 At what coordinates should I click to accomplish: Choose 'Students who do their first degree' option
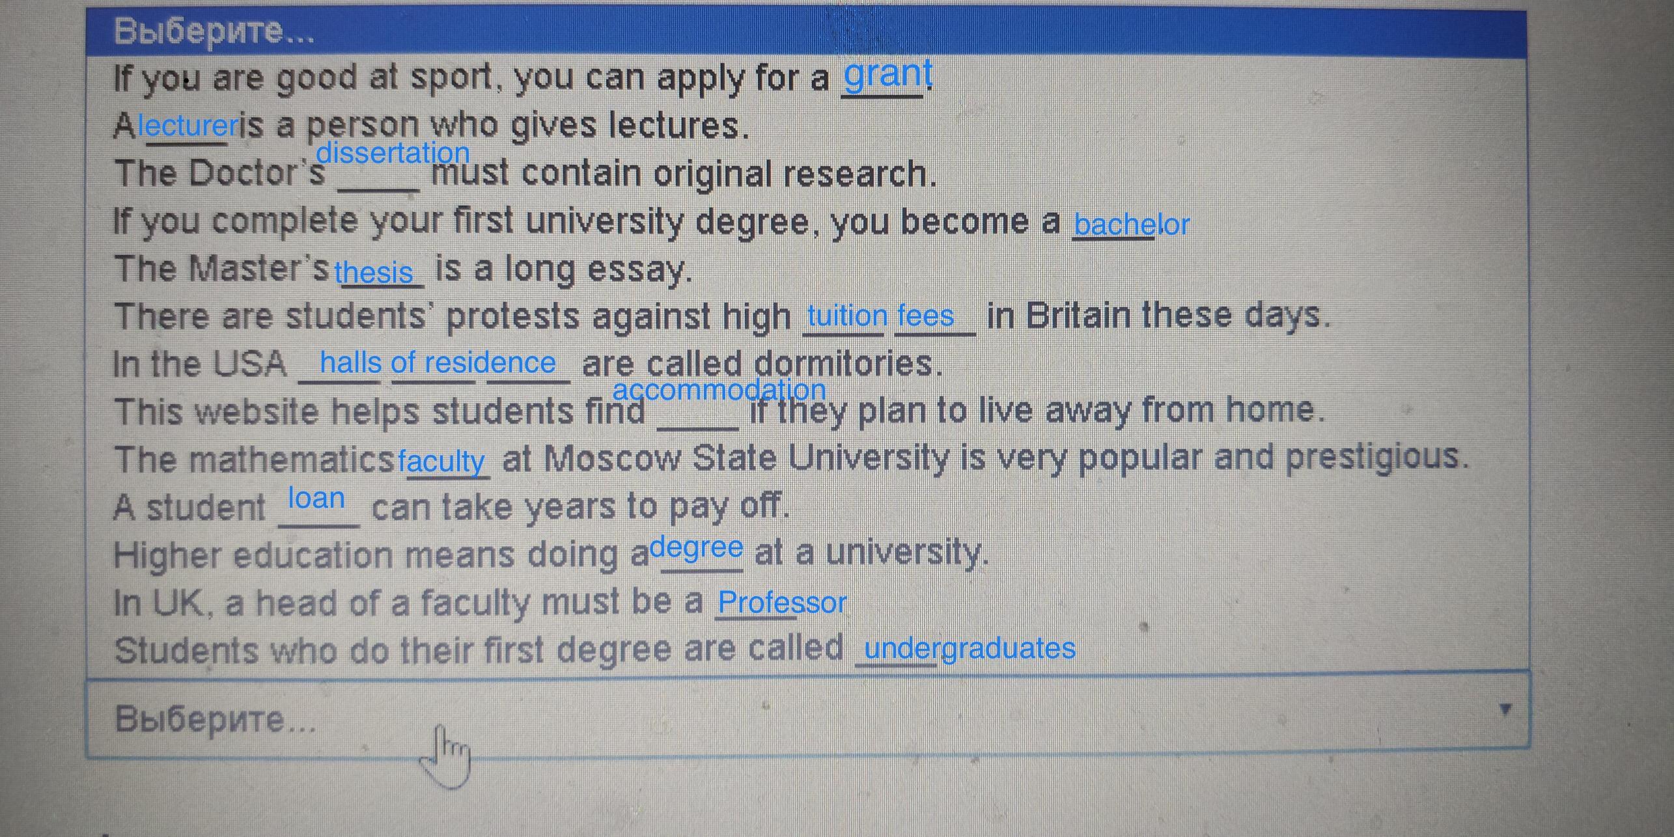[807, 649]
